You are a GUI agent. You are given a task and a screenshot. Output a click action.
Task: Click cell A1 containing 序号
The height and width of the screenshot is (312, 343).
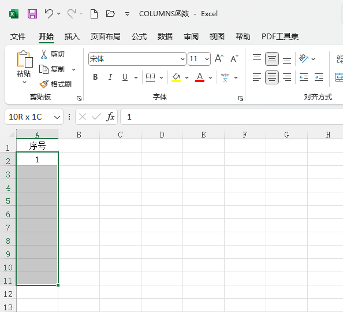(x=37, y=146)
